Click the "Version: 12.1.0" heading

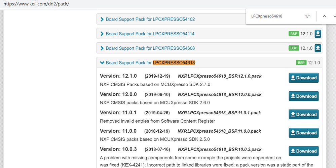click(x=118, y=76)
